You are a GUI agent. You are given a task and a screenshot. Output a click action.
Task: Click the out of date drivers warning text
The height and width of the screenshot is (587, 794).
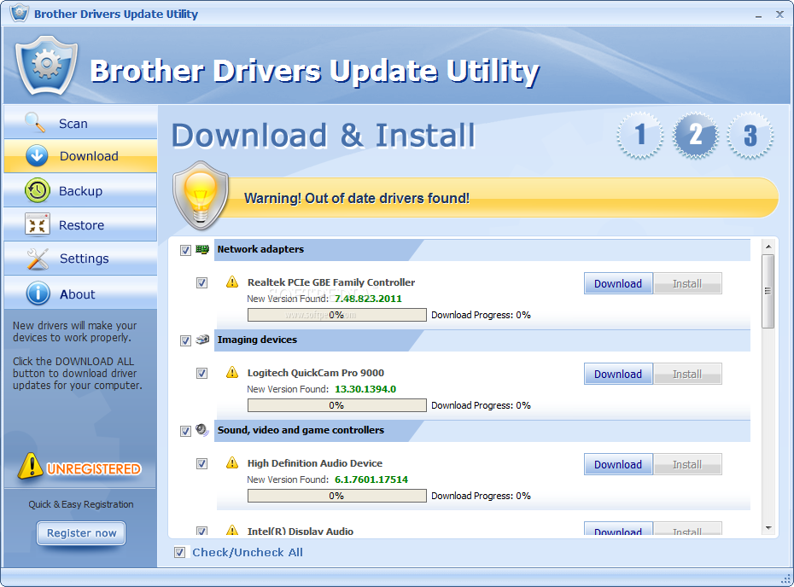pos(357,198)
